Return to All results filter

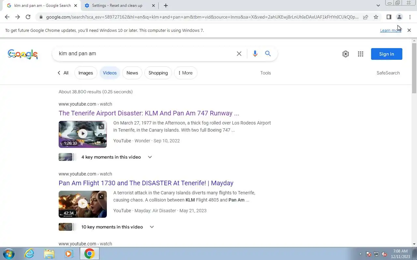63,73
